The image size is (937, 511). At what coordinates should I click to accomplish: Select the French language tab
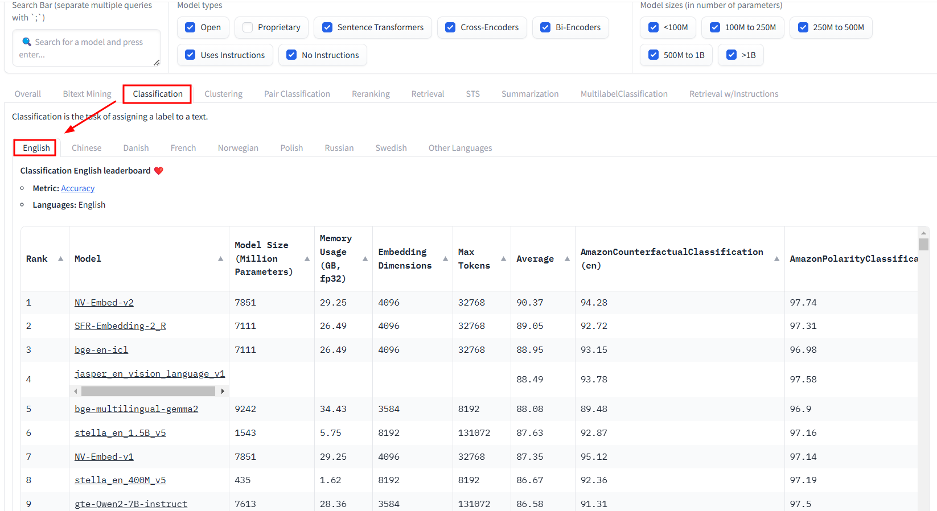(183, 148)
